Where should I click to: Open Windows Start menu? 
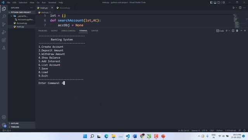point(85,136)
